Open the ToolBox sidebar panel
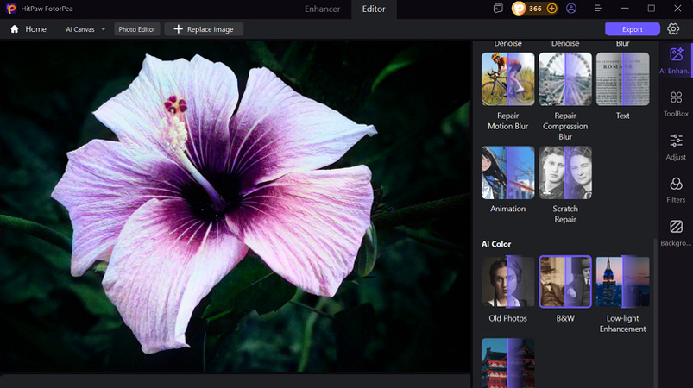The height and width of the screenshot is (388, 693). point(676,103)
